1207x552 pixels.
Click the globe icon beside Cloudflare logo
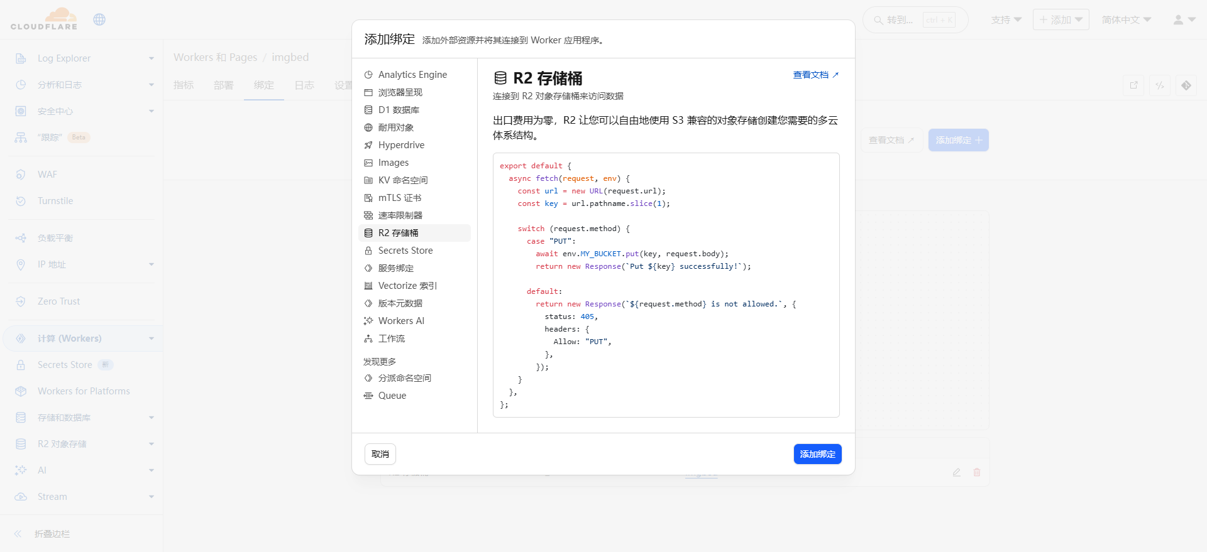click(x=99, y=19)
